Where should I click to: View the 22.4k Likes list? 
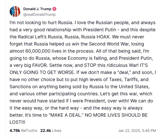(51, 130)
